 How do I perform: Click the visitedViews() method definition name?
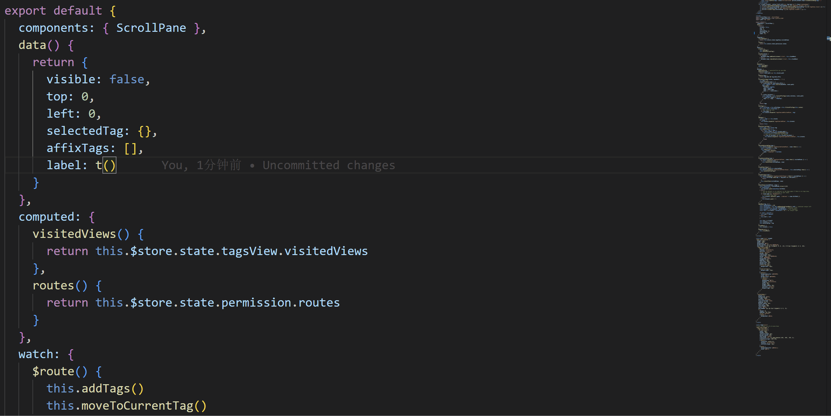click(x=74, y=234)
